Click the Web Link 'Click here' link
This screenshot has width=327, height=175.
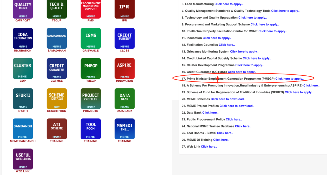point(209,147)
